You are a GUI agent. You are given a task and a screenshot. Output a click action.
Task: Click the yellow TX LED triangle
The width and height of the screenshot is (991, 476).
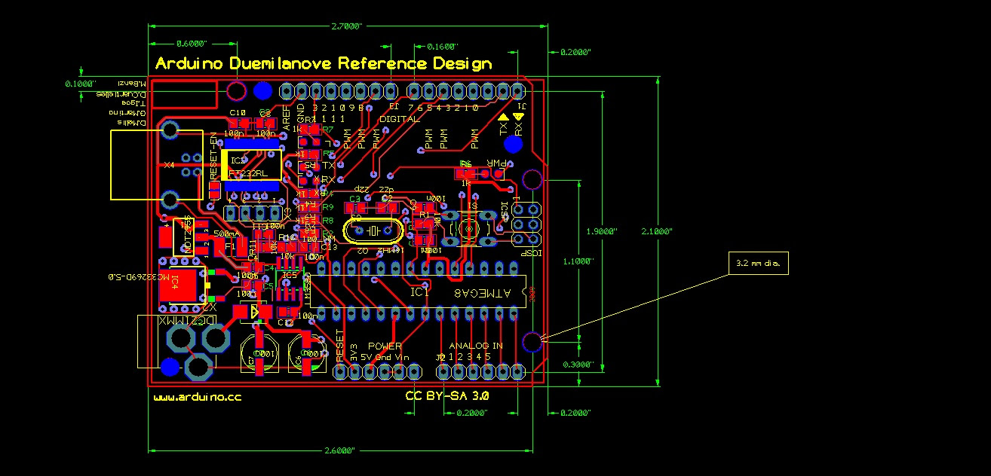click(x=504, y=117)
